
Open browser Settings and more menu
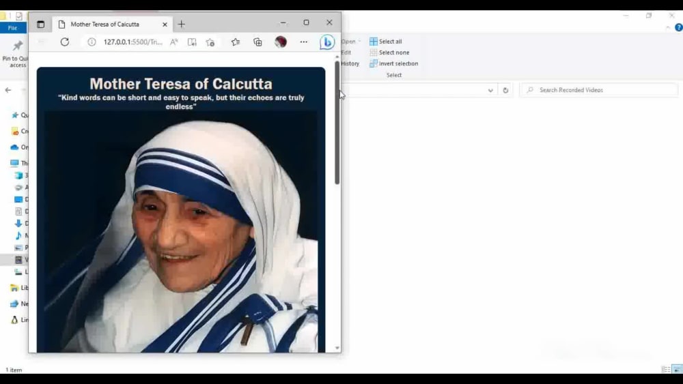coord(304,42)
